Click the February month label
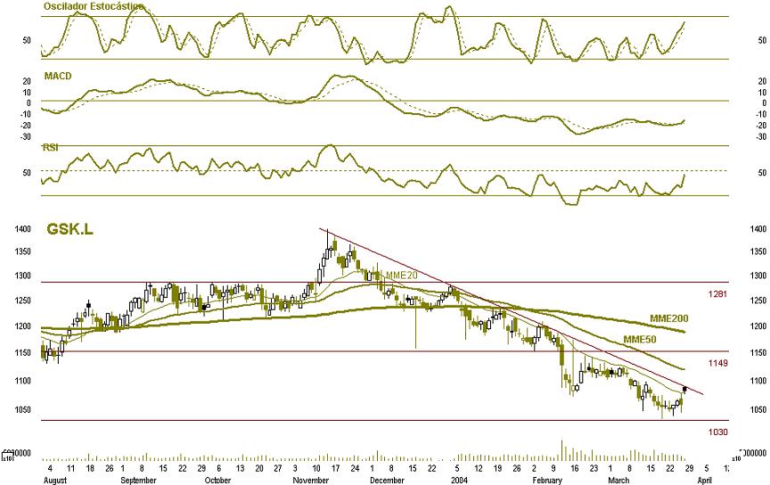This screenshot has width=770, height=485. coord(547,480)
